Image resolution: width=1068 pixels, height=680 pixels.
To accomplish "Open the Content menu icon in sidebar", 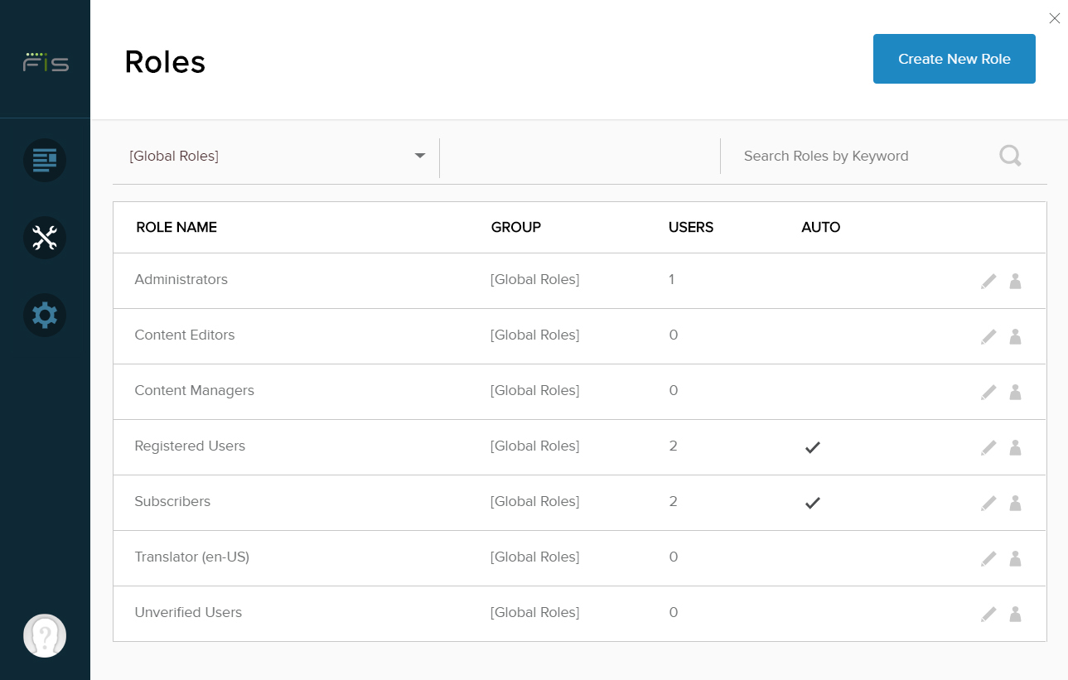I will (45, 160).
